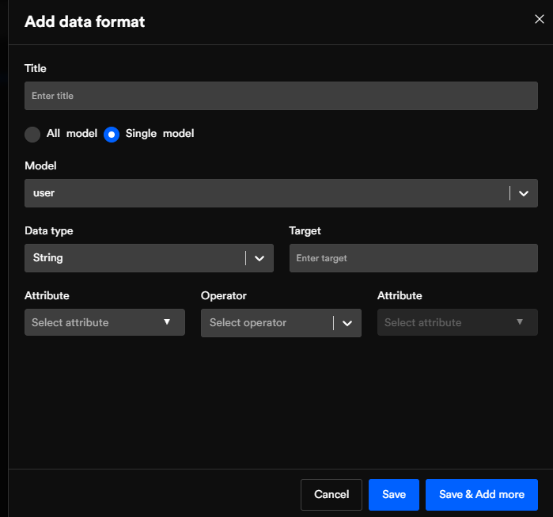Open the Select operator dropdown
The height and width of the screenshot is (517, 553).
tap(281, 323)
